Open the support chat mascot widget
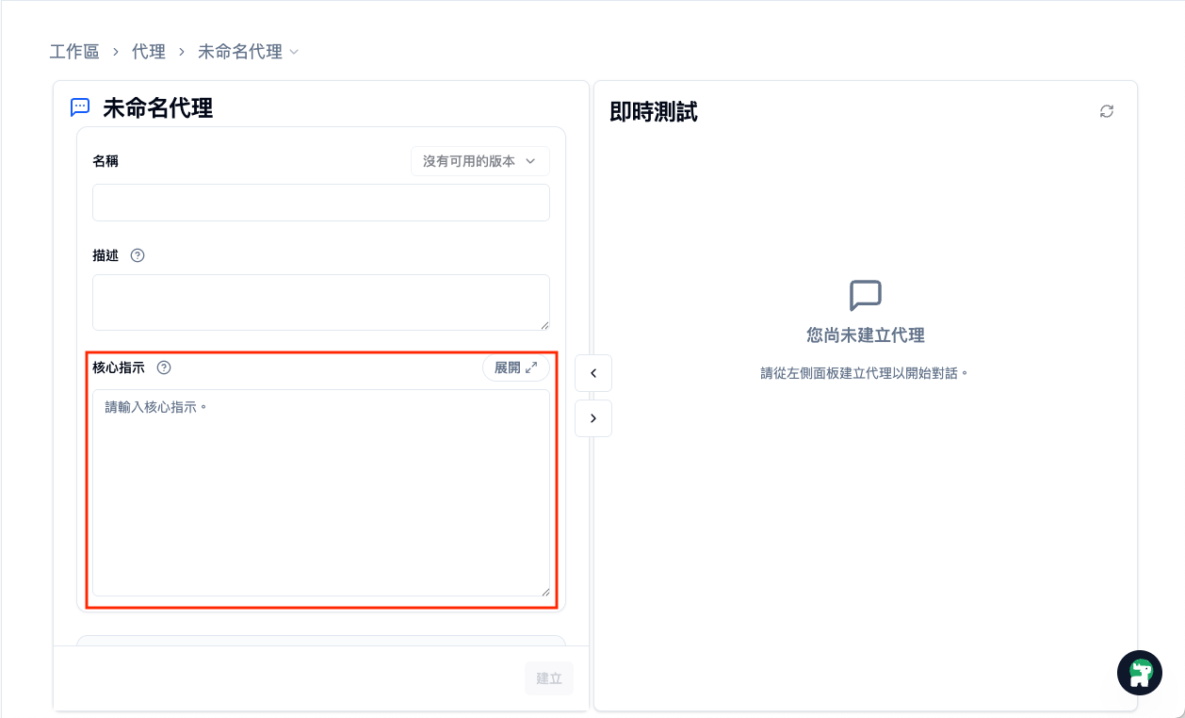This screenshot has width=1185, height=718. (1140, 673)
